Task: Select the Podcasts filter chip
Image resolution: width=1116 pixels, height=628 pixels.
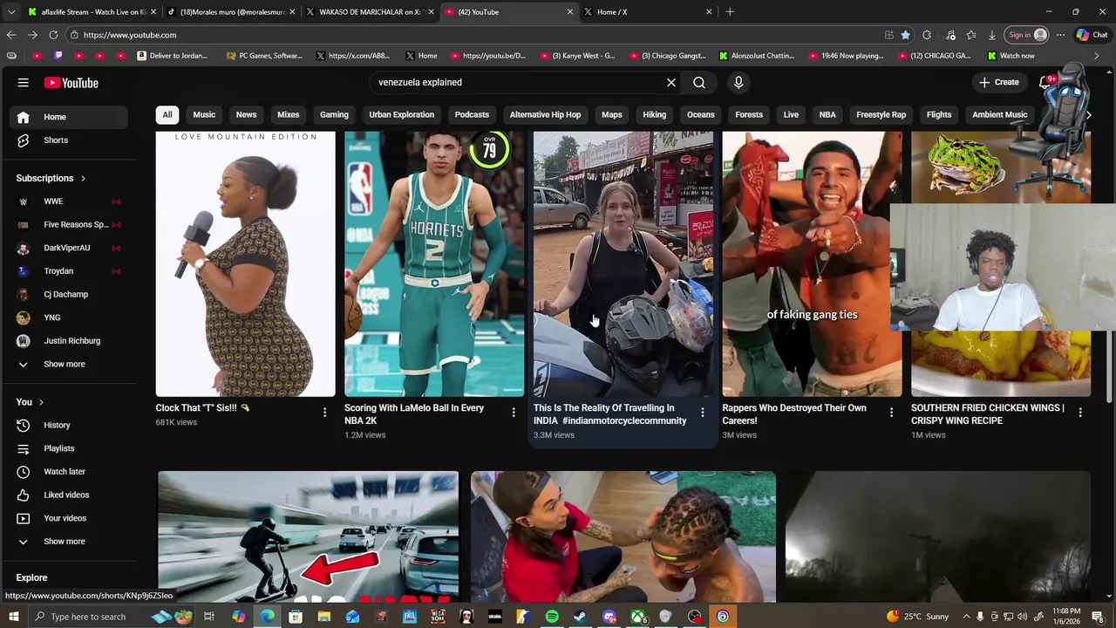Action: [x=472, y=115]
